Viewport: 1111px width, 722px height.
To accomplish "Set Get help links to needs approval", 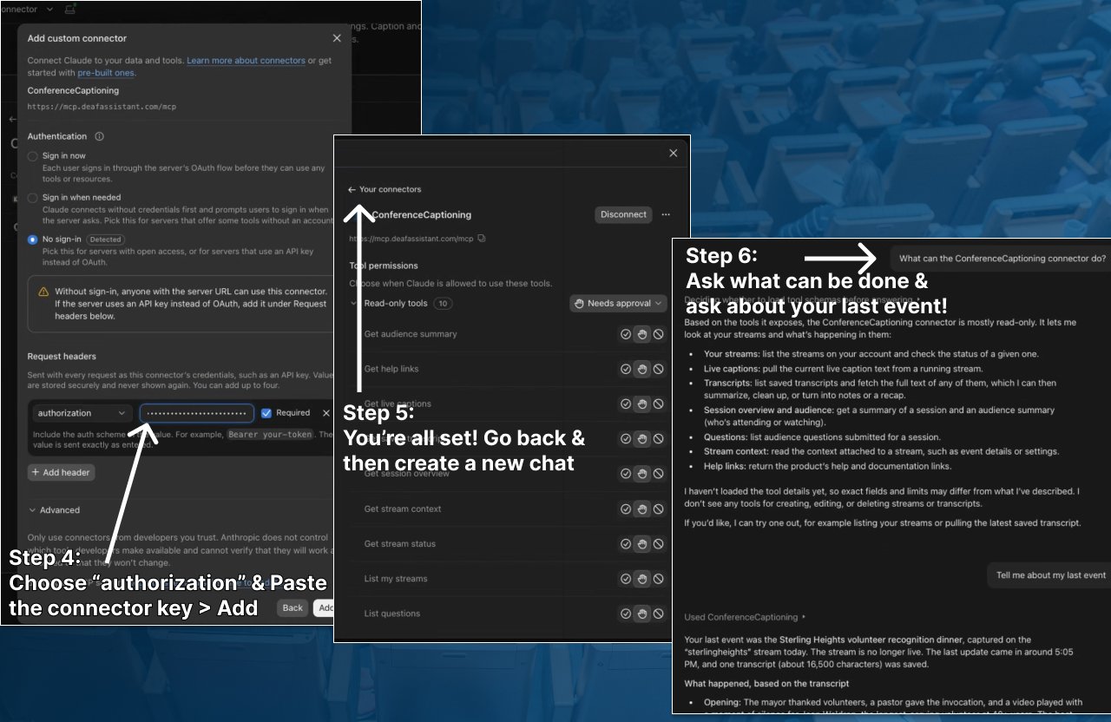I will click(x=642, y=369).
